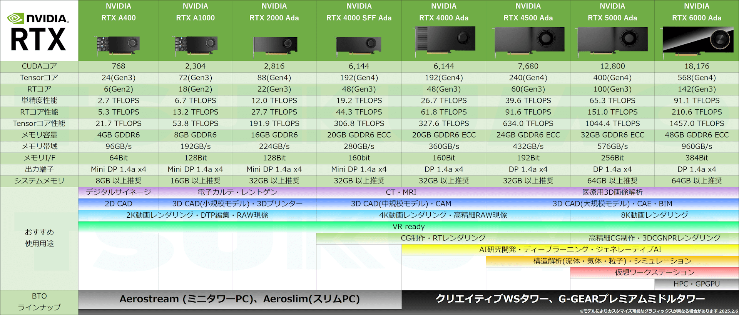
Task: Select the RTX 5000 Ada card image
Action: tap(612, 42)
